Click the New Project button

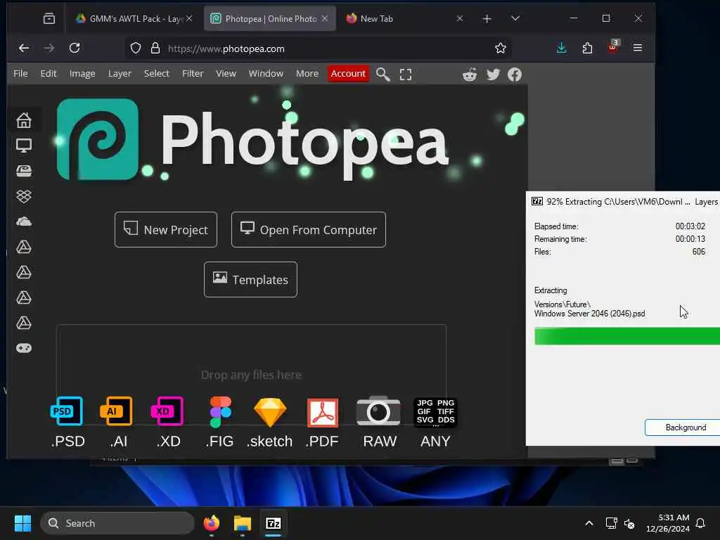(x=166, y=230)
